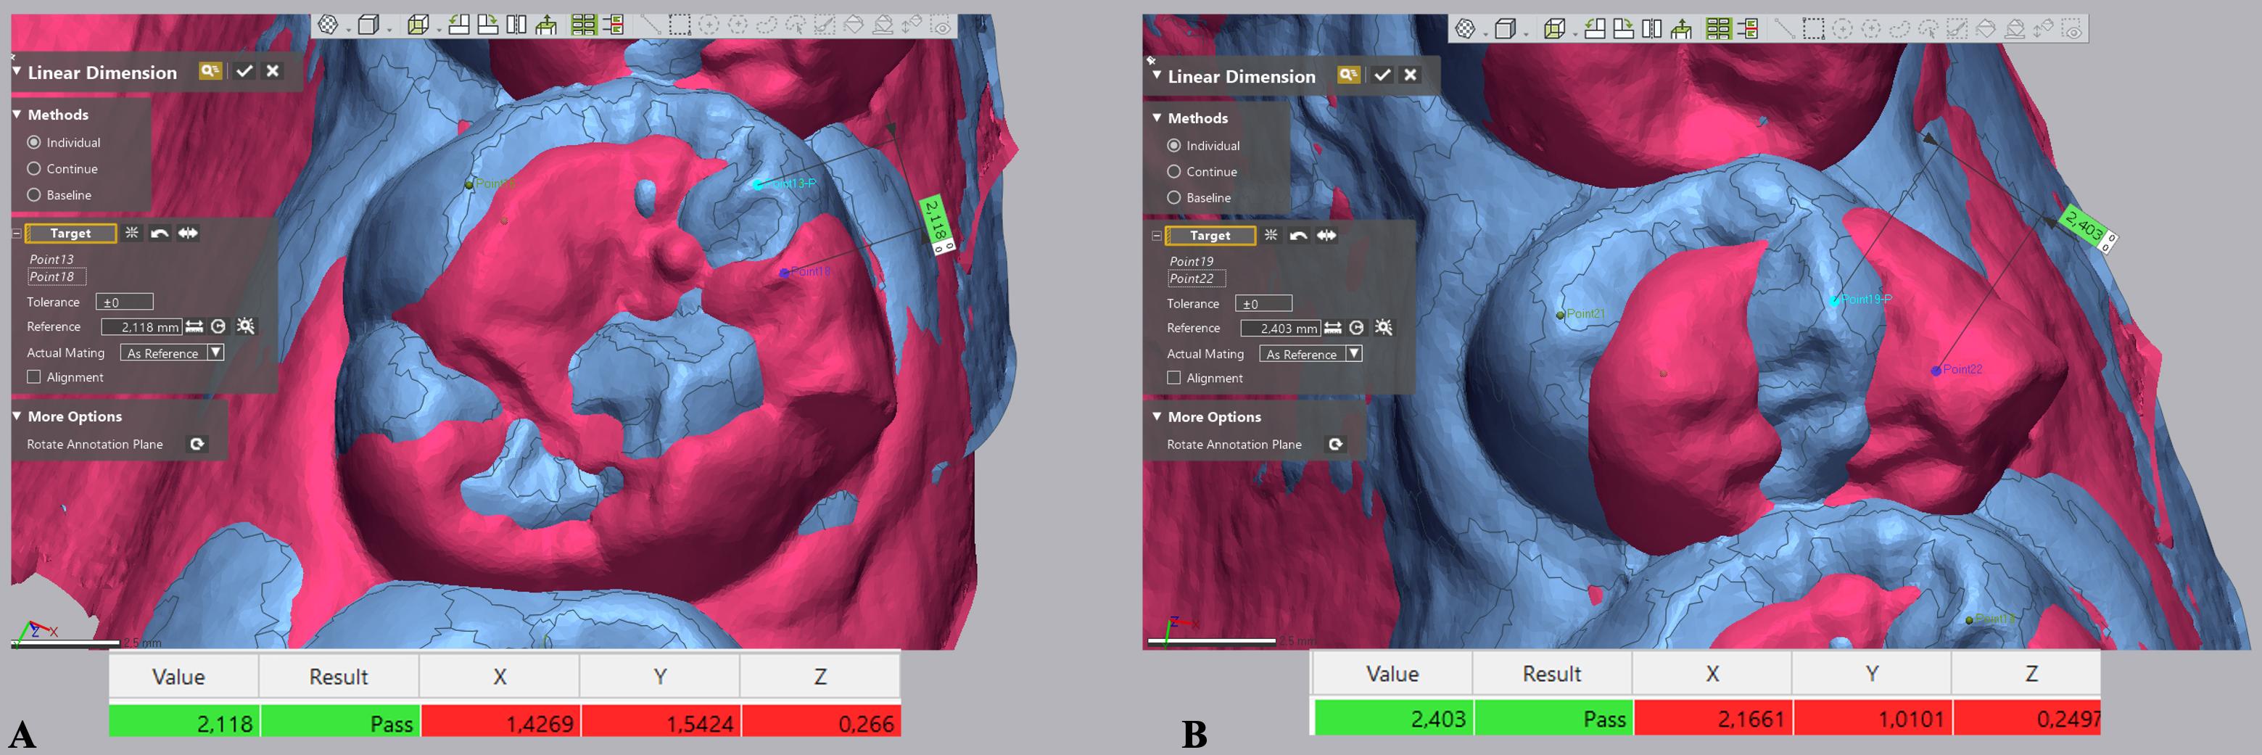Open Actual Mating dropdown in panel B
This screenshot has height=755, width=2262.
(x=1355, y=353)
